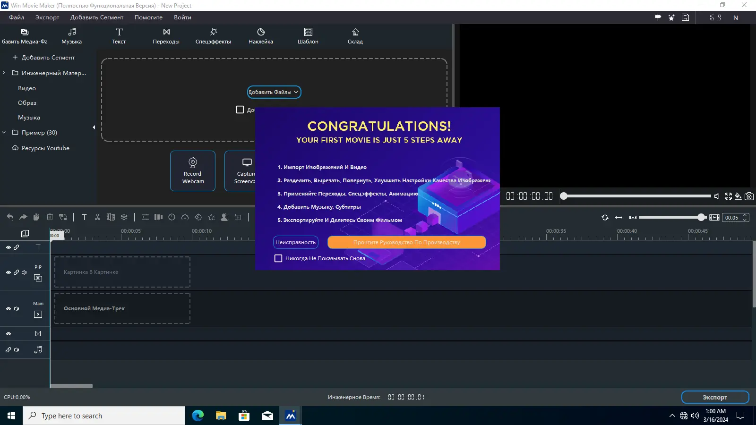This screenshot has height=425, width=756.
Task: Open the Войти menu item
Action: 182,17
